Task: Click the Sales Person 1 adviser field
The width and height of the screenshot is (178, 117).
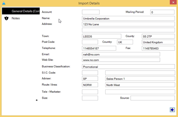Action: pyautogui.click(x=140, y=79)
